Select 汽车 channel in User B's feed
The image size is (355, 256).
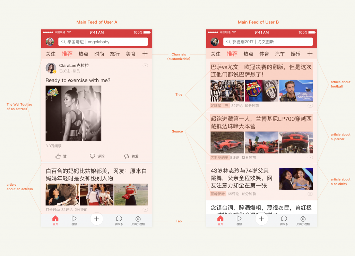point(280,54)
